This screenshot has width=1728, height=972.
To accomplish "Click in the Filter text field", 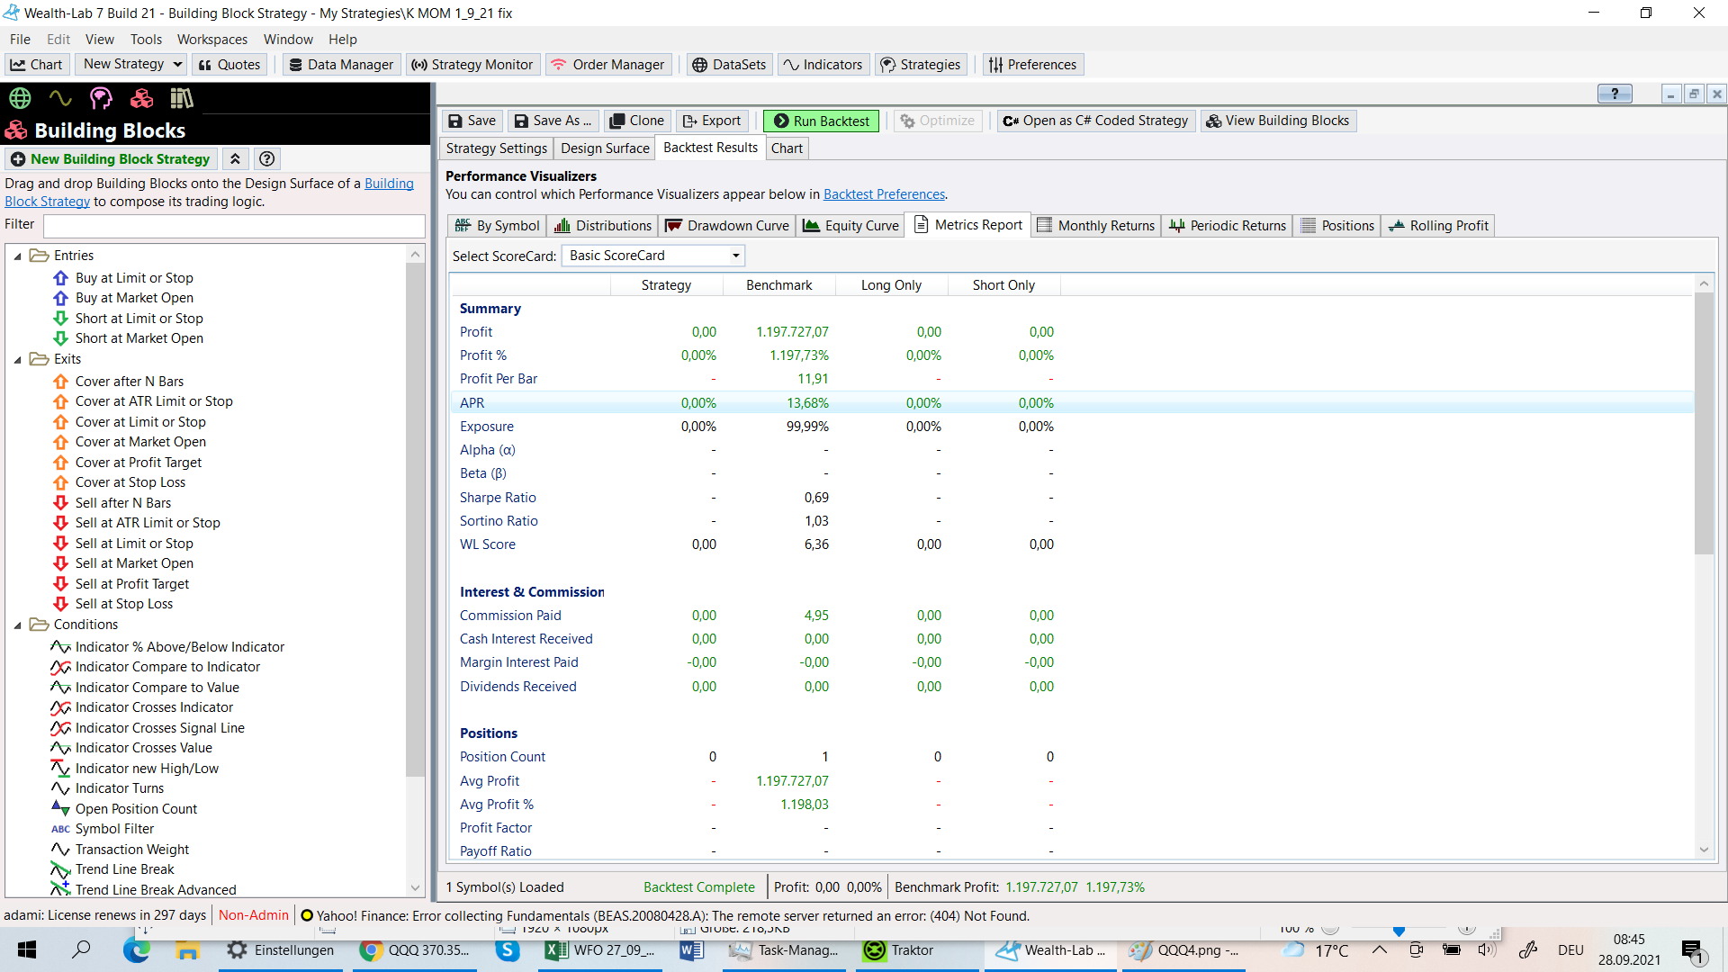I will (x=234, y=225).
